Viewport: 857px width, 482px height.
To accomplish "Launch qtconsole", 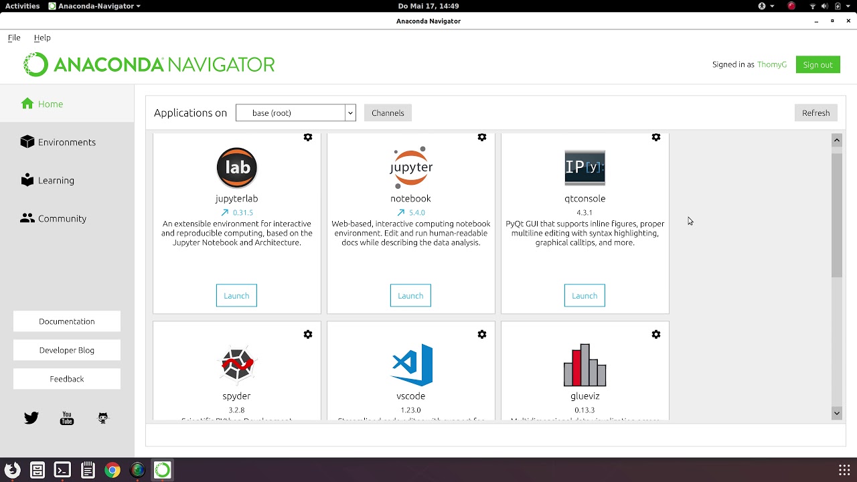I will pos(585,296).
